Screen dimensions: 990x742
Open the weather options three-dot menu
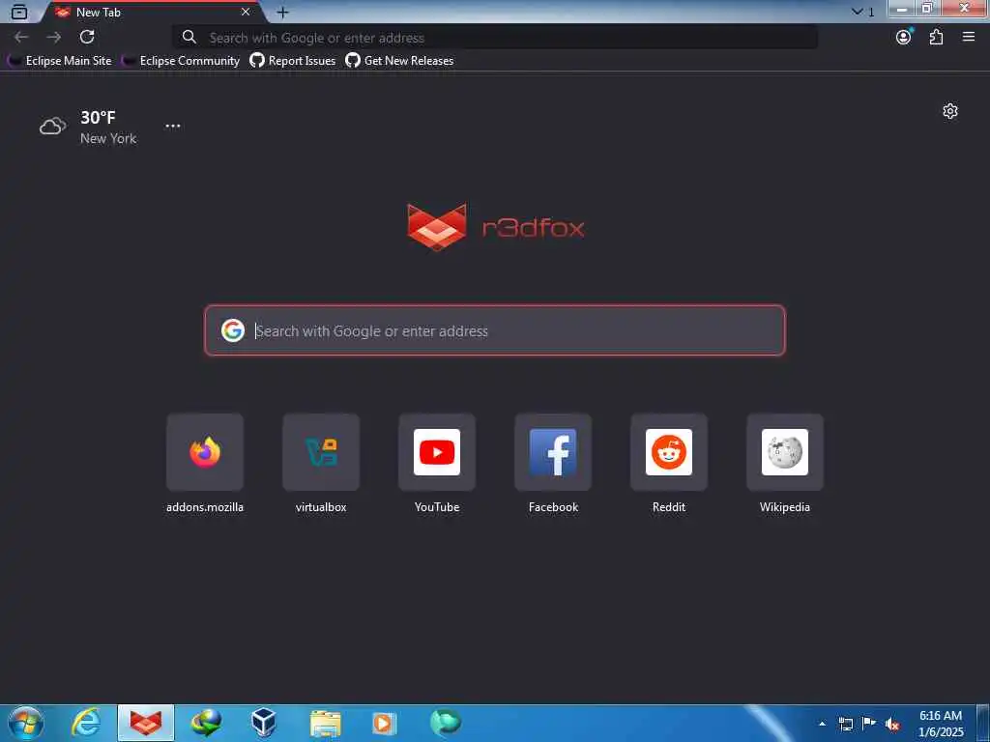coord(173,126)
